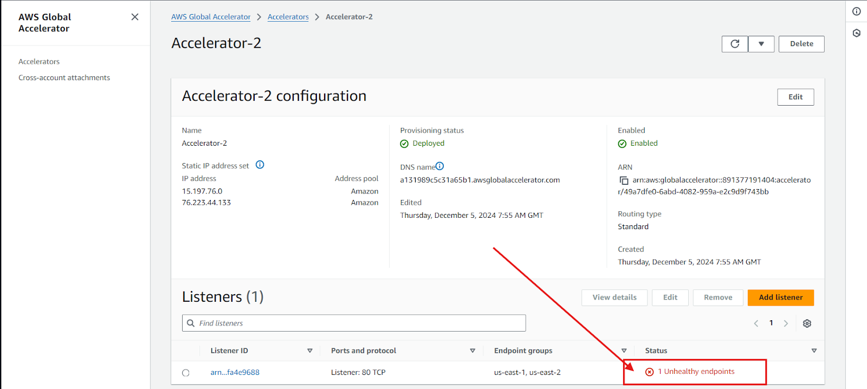The width and height of the screenshot is (867, 389).
Task: Go to next listeners page
Action: click(786, 323)
